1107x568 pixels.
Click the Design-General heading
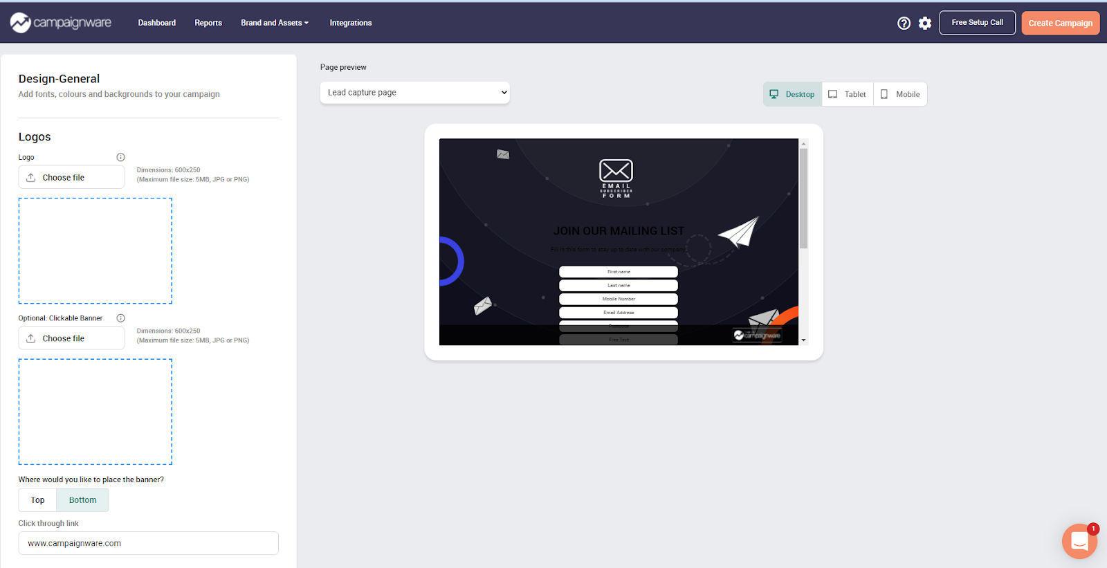pos(60,79)
